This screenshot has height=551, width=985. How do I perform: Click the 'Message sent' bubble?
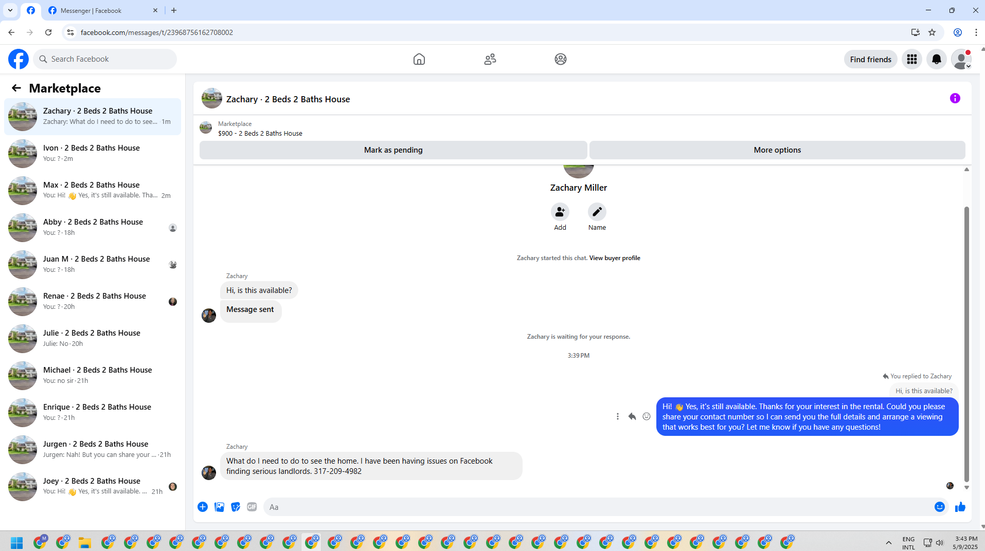pyautogui.click(x=250, y=310)
